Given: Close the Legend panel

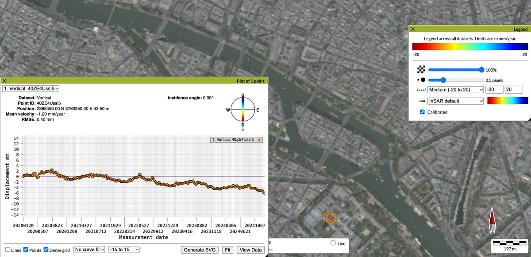Looking at the screenshot, I should point(412,29).
